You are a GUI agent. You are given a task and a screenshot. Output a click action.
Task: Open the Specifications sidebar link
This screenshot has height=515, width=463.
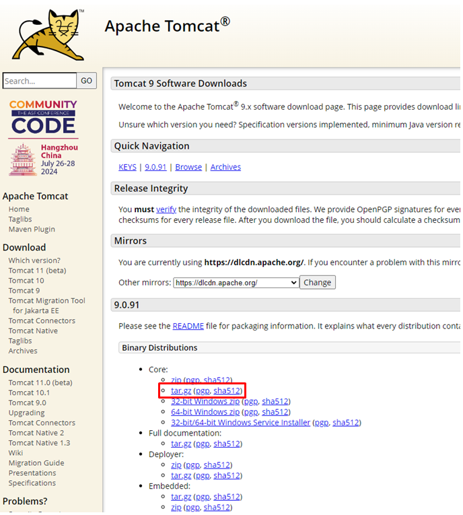[32, 483]
